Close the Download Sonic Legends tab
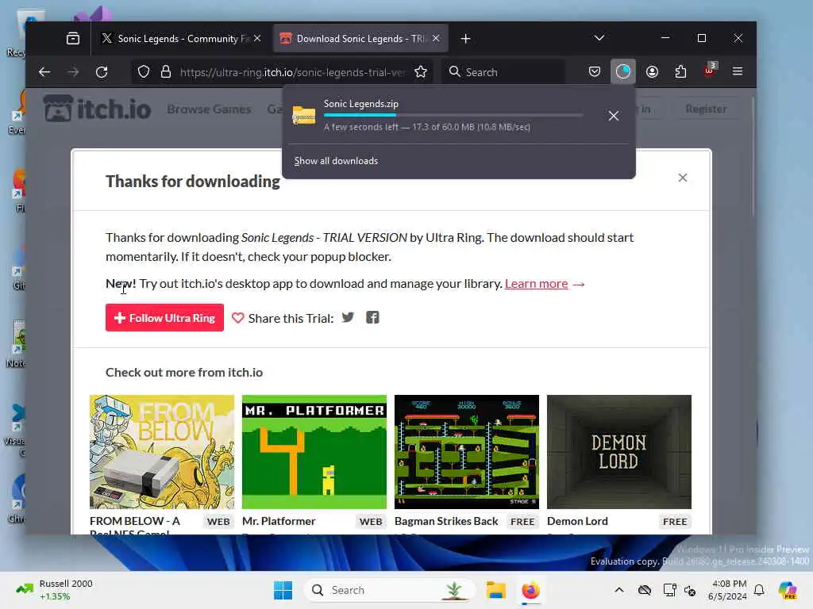The image size is (813, 609). click(x=436, y=38)
